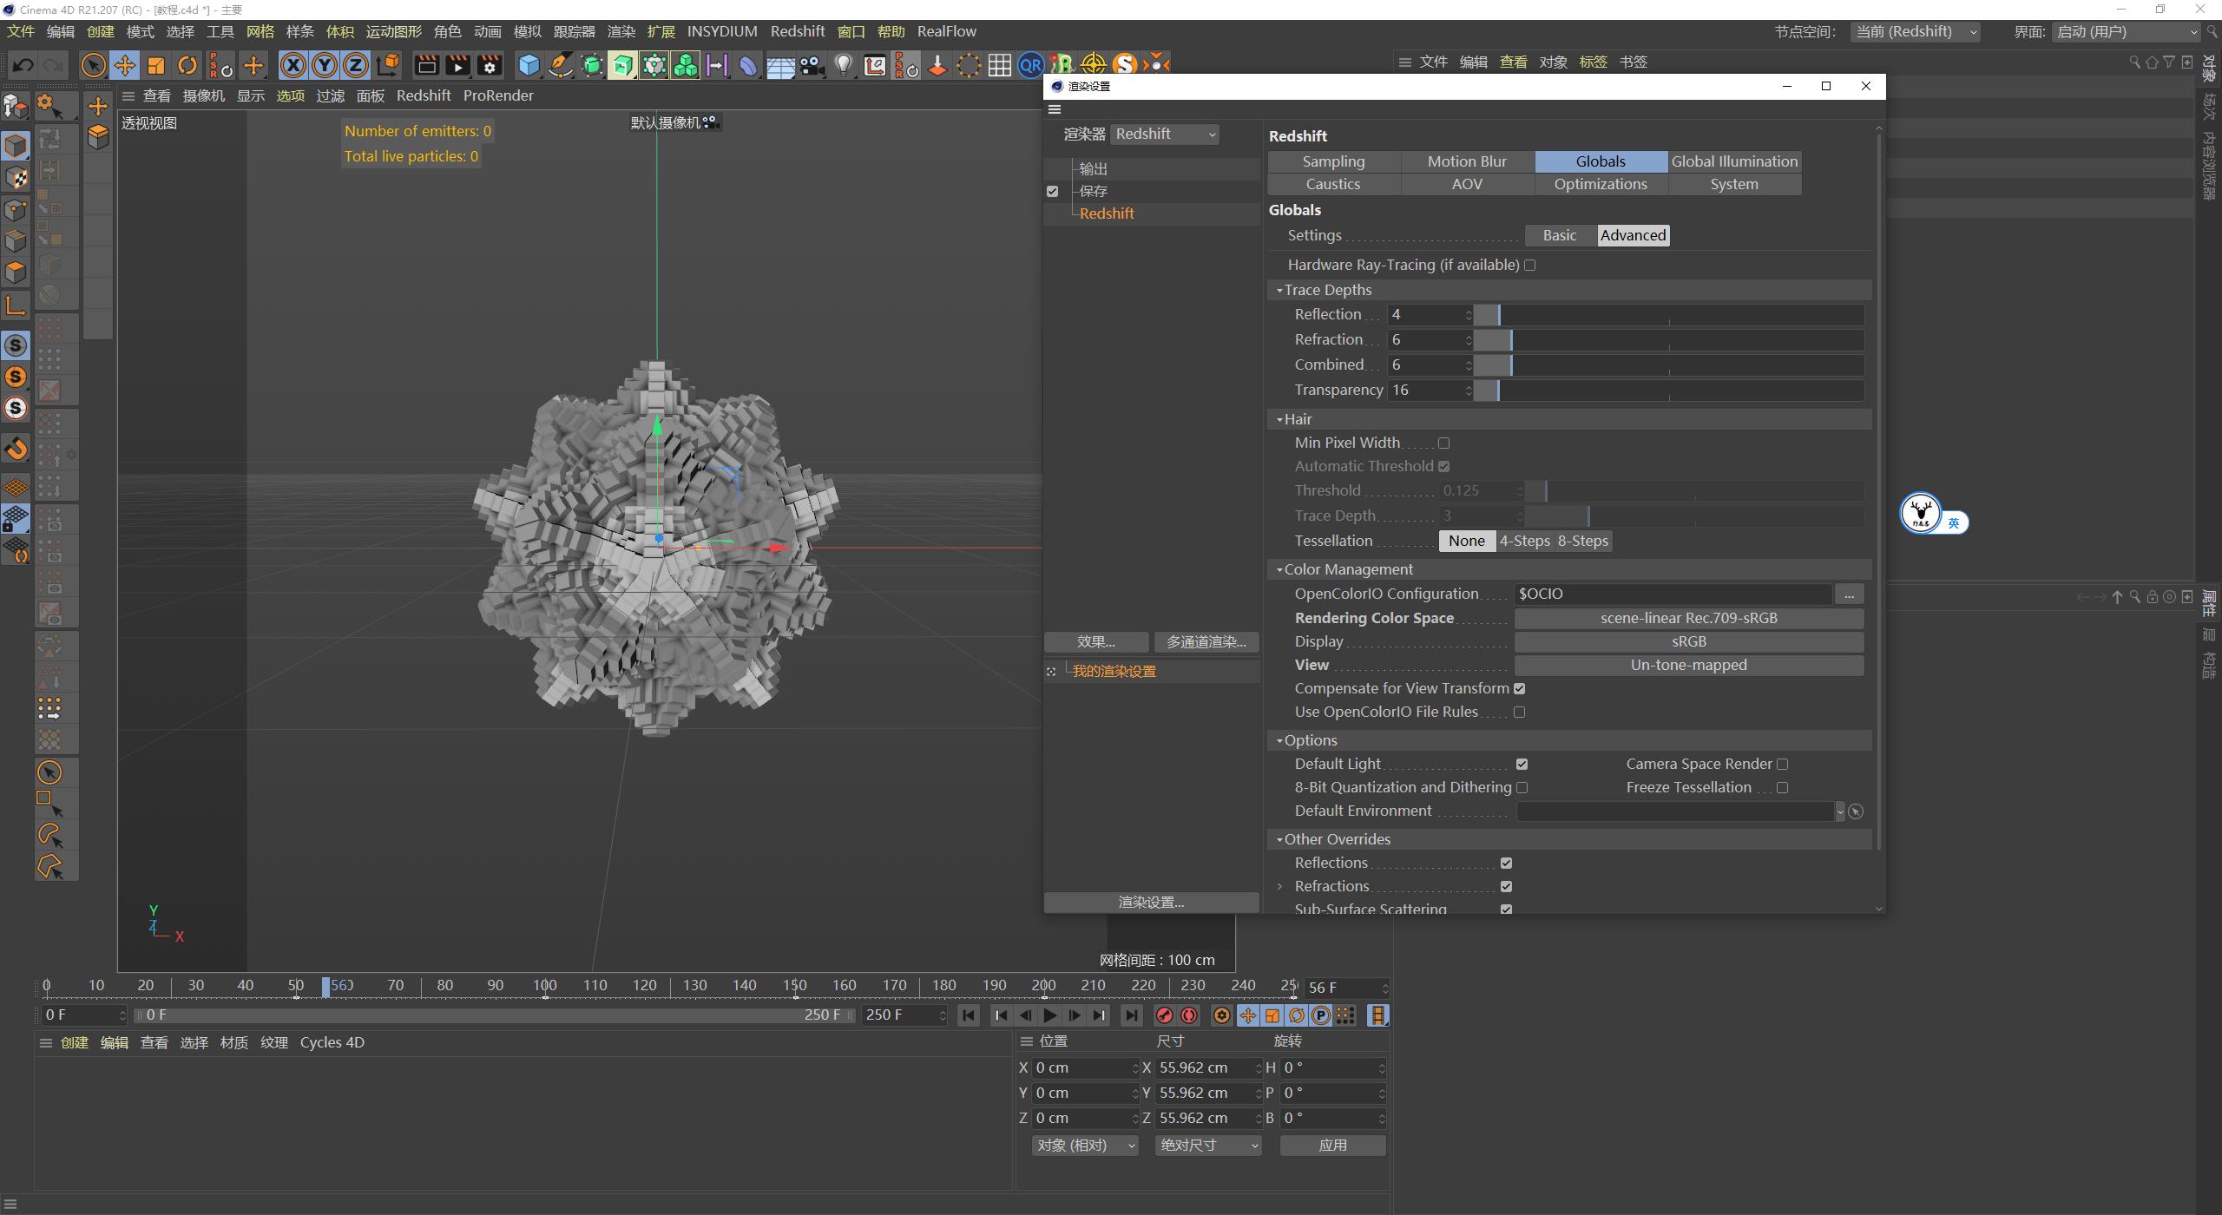2222x1215 pixels.
Task: Click the Render View toolbar icon
Action: click(x=425, y=65)
